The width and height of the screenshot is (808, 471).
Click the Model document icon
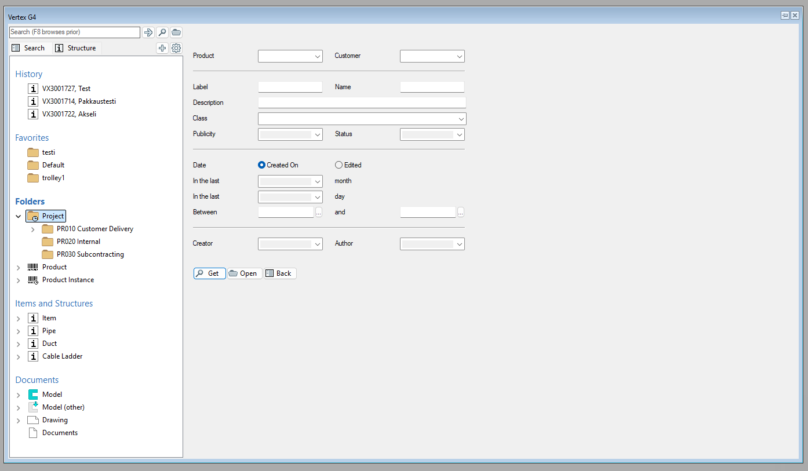(x=33, y=395)
